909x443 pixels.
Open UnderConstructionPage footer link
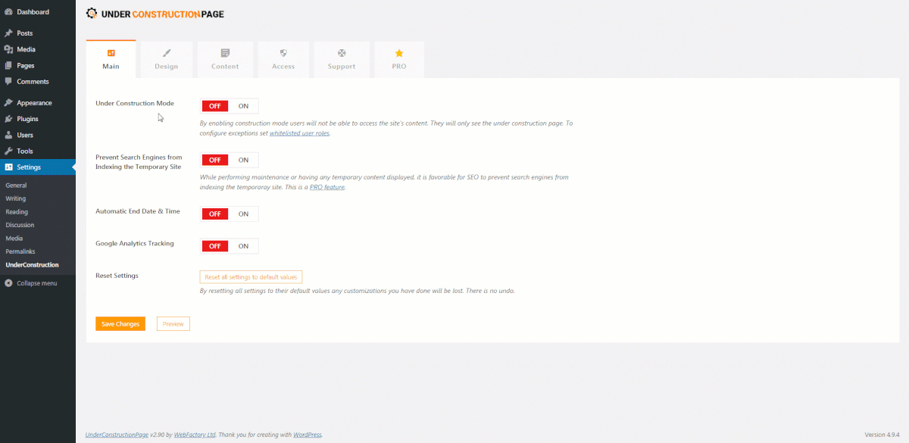tap(117, 435)
